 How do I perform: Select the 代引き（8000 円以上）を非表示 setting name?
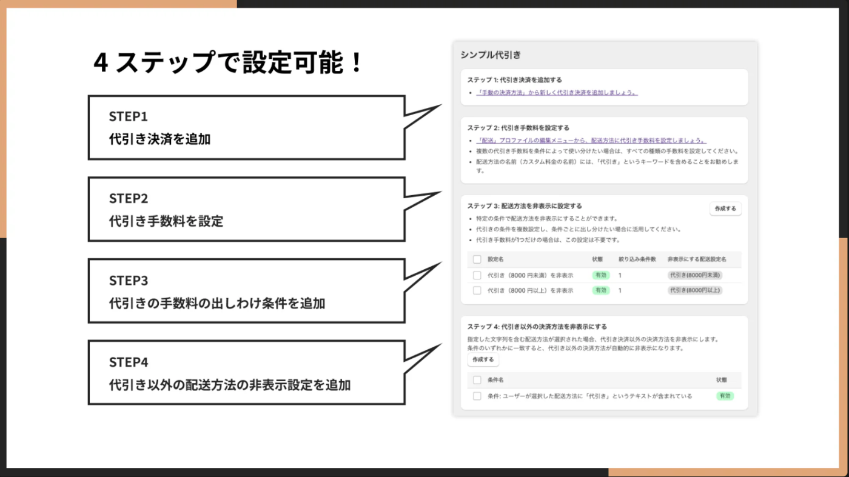[x=531, y=290]
